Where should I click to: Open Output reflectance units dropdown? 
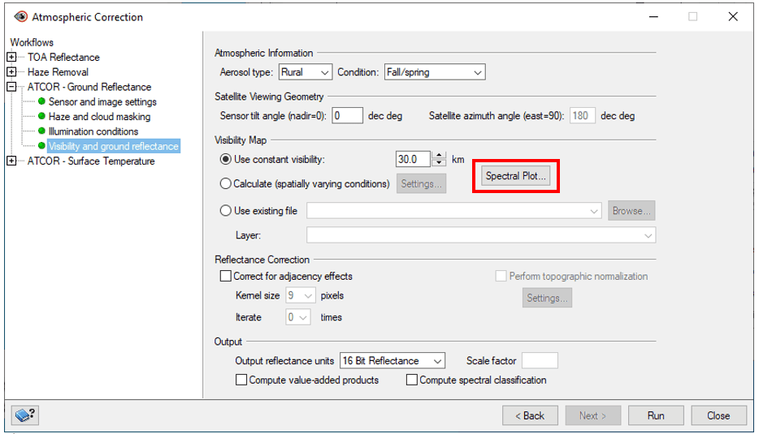[392, 360]
